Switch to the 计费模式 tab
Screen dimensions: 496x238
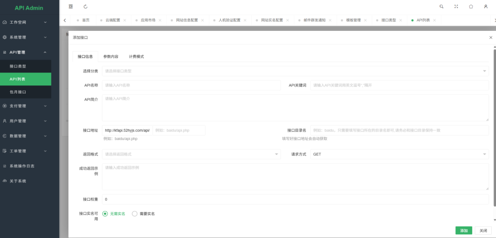(x=136, y=57)
